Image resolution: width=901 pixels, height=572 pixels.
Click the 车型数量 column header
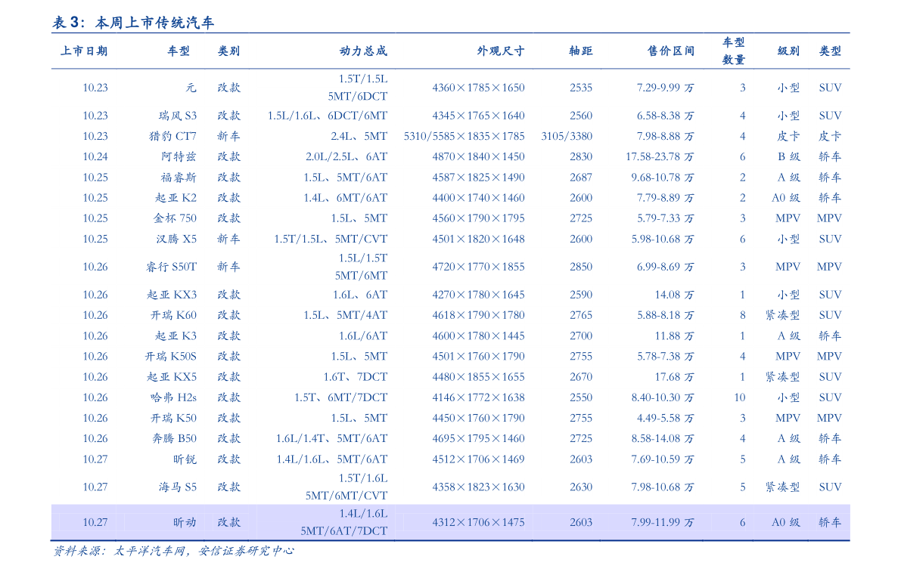coord(734,51)
